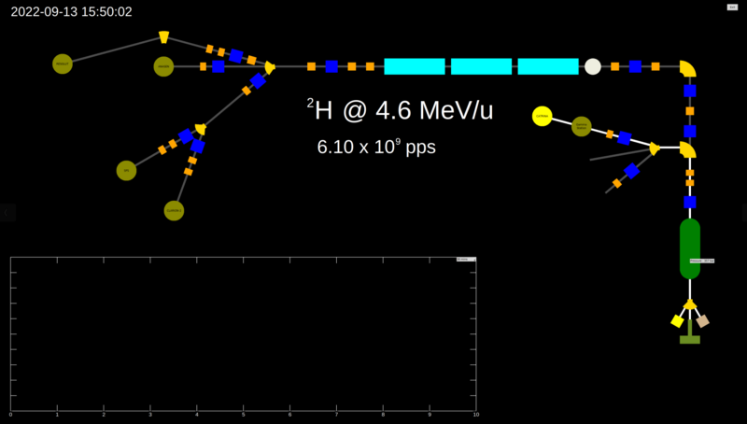This screenshot has height=424, width=747.
Task: Click the leftmost cyan linac section
Action: point(415,66)
